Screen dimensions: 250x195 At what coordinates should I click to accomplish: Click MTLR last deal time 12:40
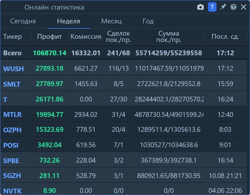[x=225, y=115]
